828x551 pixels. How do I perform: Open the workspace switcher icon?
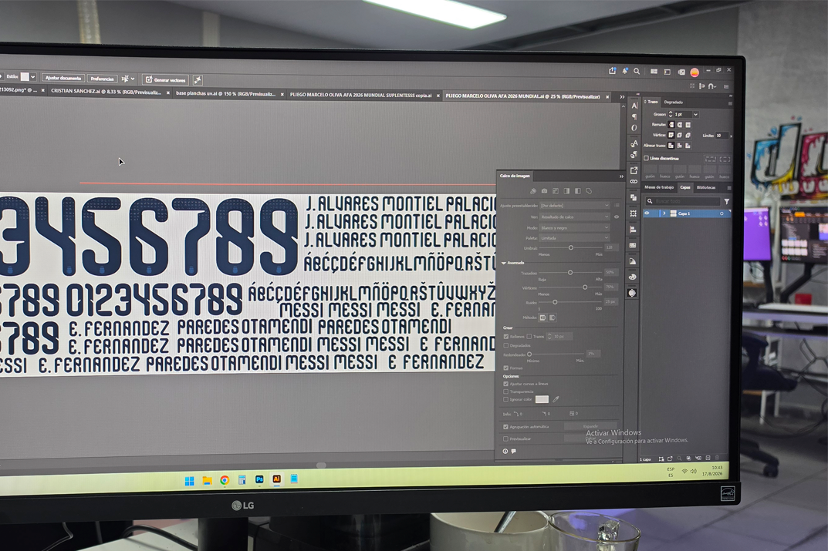pyautogui.click(x=667, y=72)
